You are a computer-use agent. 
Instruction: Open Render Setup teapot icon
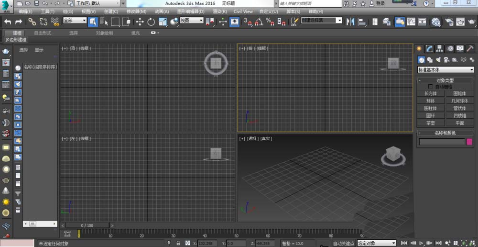[449, 22]
